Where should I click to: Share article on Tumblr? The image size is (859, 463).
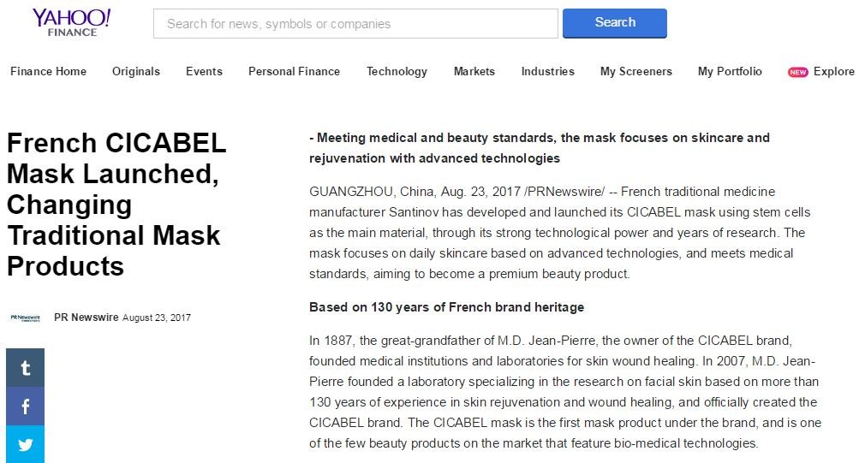(x=25, y=368)
